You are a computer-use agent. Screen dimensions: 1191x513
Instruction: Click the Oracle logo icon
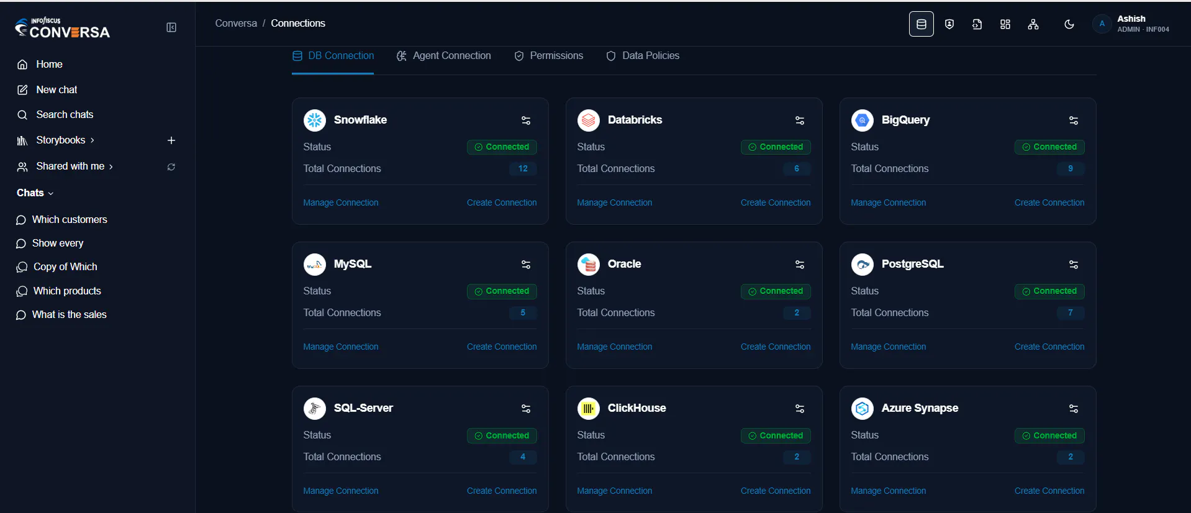pyautogui.click(x=589, y=264)
